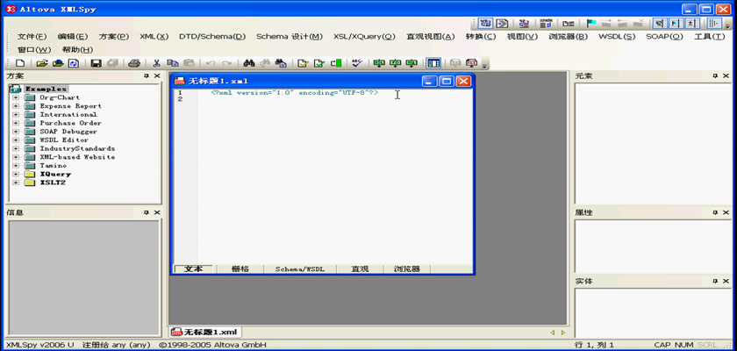Select the IndustryStandards tree item
Screen dimensions: 737x351
(77, 148)
